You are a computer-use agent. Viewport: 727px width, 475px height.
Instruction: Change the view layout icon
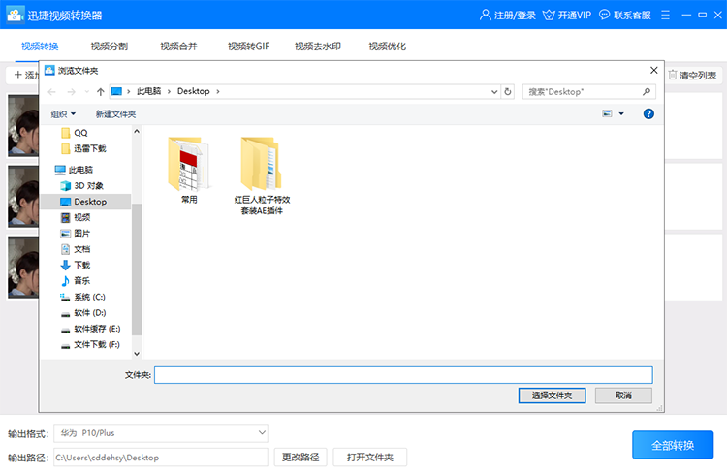tap(607, 113)
